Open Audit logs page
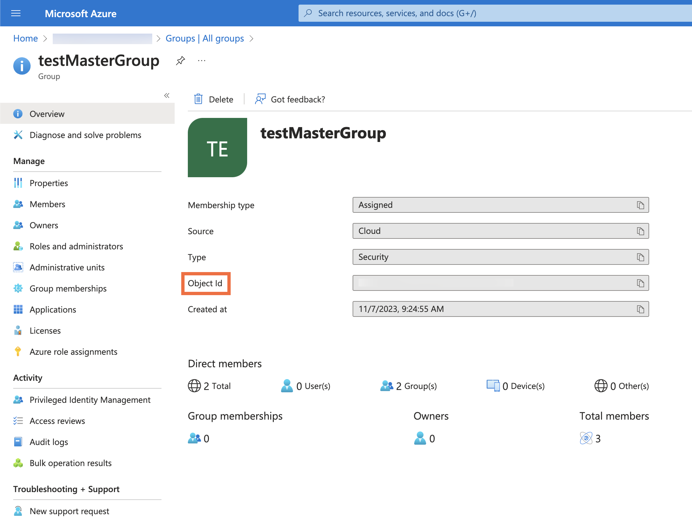 [49, 442]
